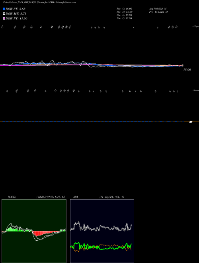Click the ADX panel title

click(x=76, y=197)
